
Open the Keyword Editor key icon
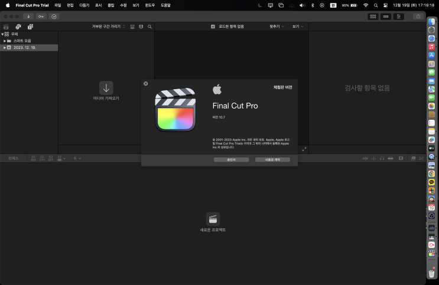click(41, 17)
